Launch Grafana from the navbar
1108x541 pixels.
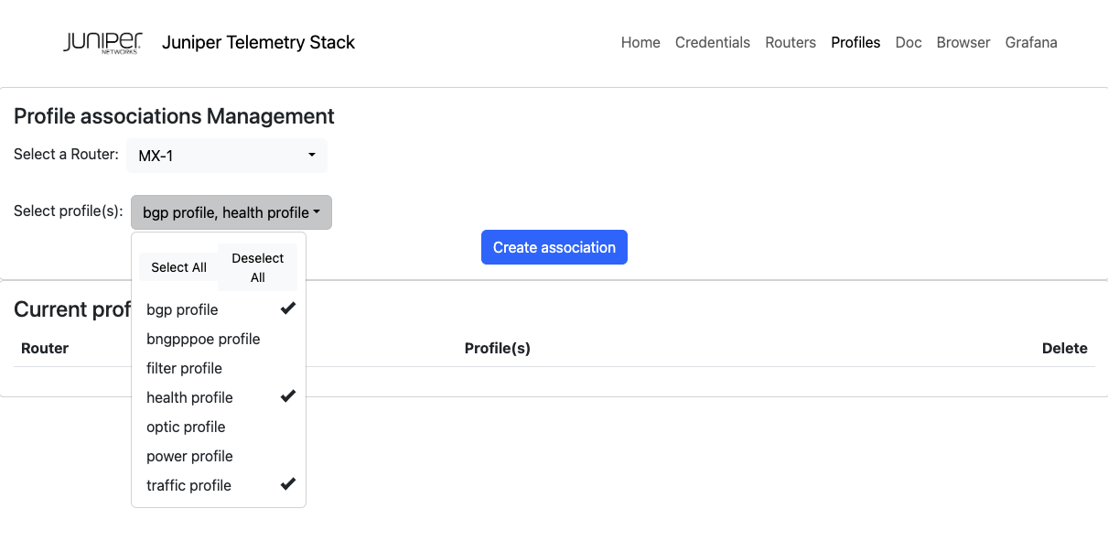coord(1030,42)
